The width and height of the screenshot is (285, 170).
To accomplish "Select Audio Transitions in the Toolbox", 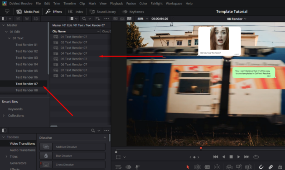I will click(x=23, y=150).
